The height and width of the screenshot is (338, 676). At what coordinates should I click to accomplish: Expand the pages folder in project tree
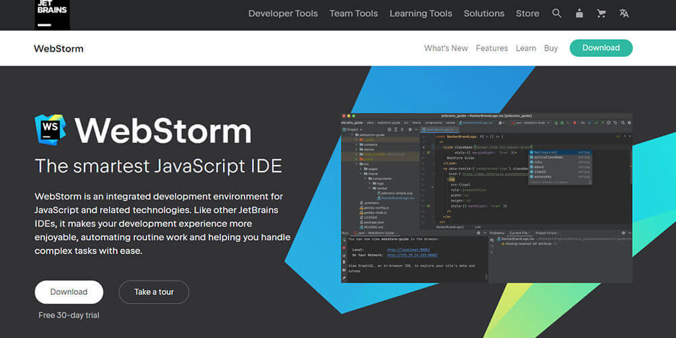point(361,169)
